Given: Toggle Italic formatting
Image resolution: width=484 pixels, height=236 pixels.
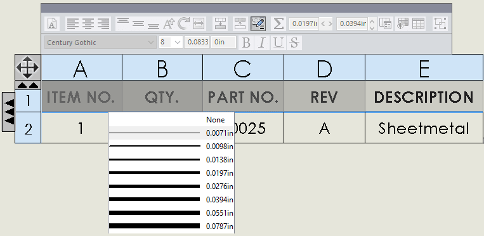Looking at the screenshot, I should [262, 43].
